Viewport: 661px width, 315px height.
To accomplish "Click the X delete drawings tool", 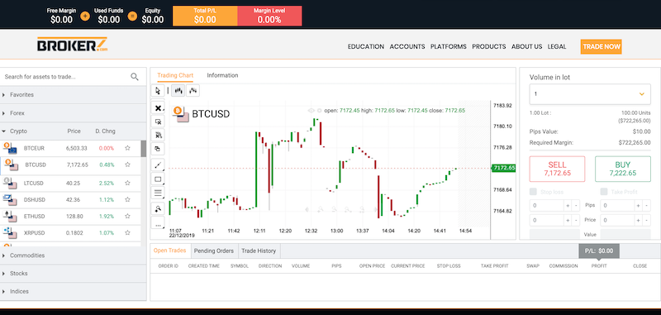I will pos(158,108).
